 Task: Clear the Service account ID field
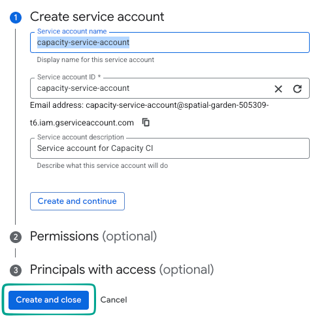[x=278, y=89]
